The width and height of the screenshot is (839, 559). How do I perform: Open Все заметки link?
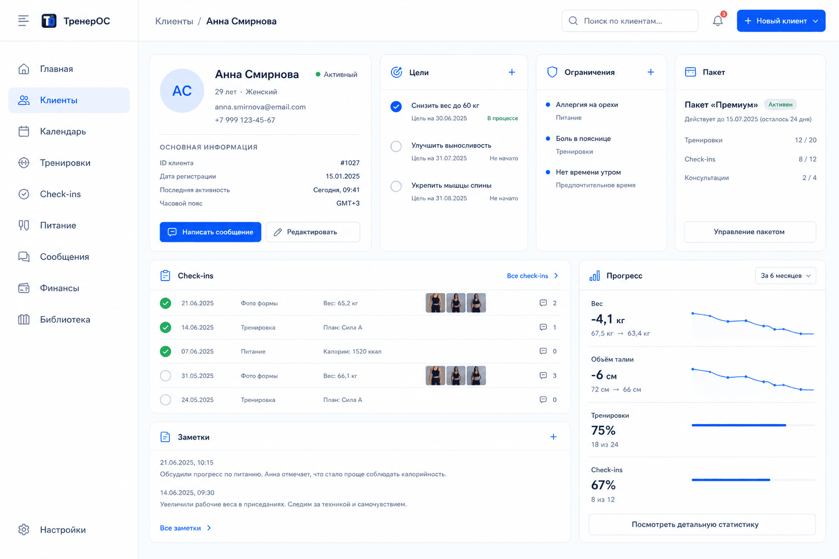tap(186, 528)
